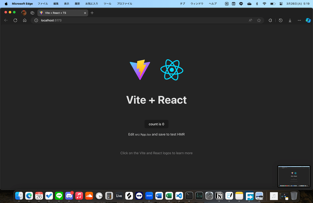View site information icon in address bar
This screenshot has height=203, width=313.
click(36, 20)
